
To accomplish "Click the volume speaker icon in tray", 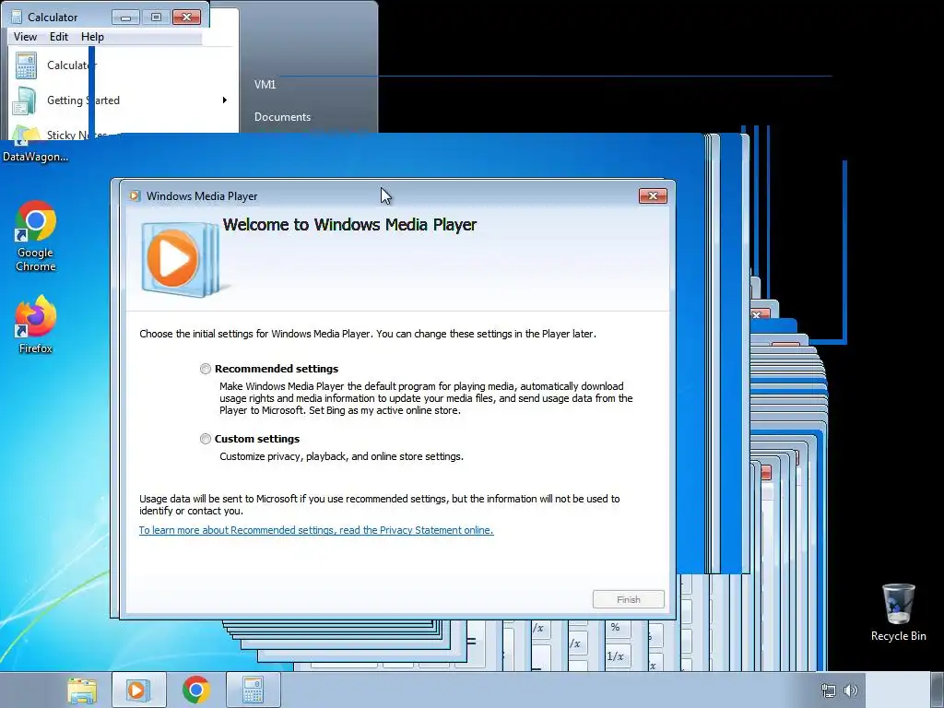I will (x=851, y=690).
